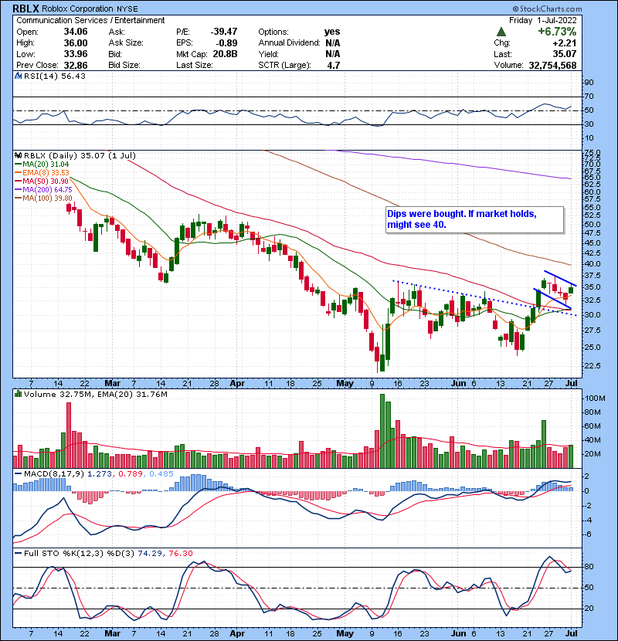This screenshot has height=641, width=618.
Task: Click the Last price 35.07 in header
Action: pos(565,54)
